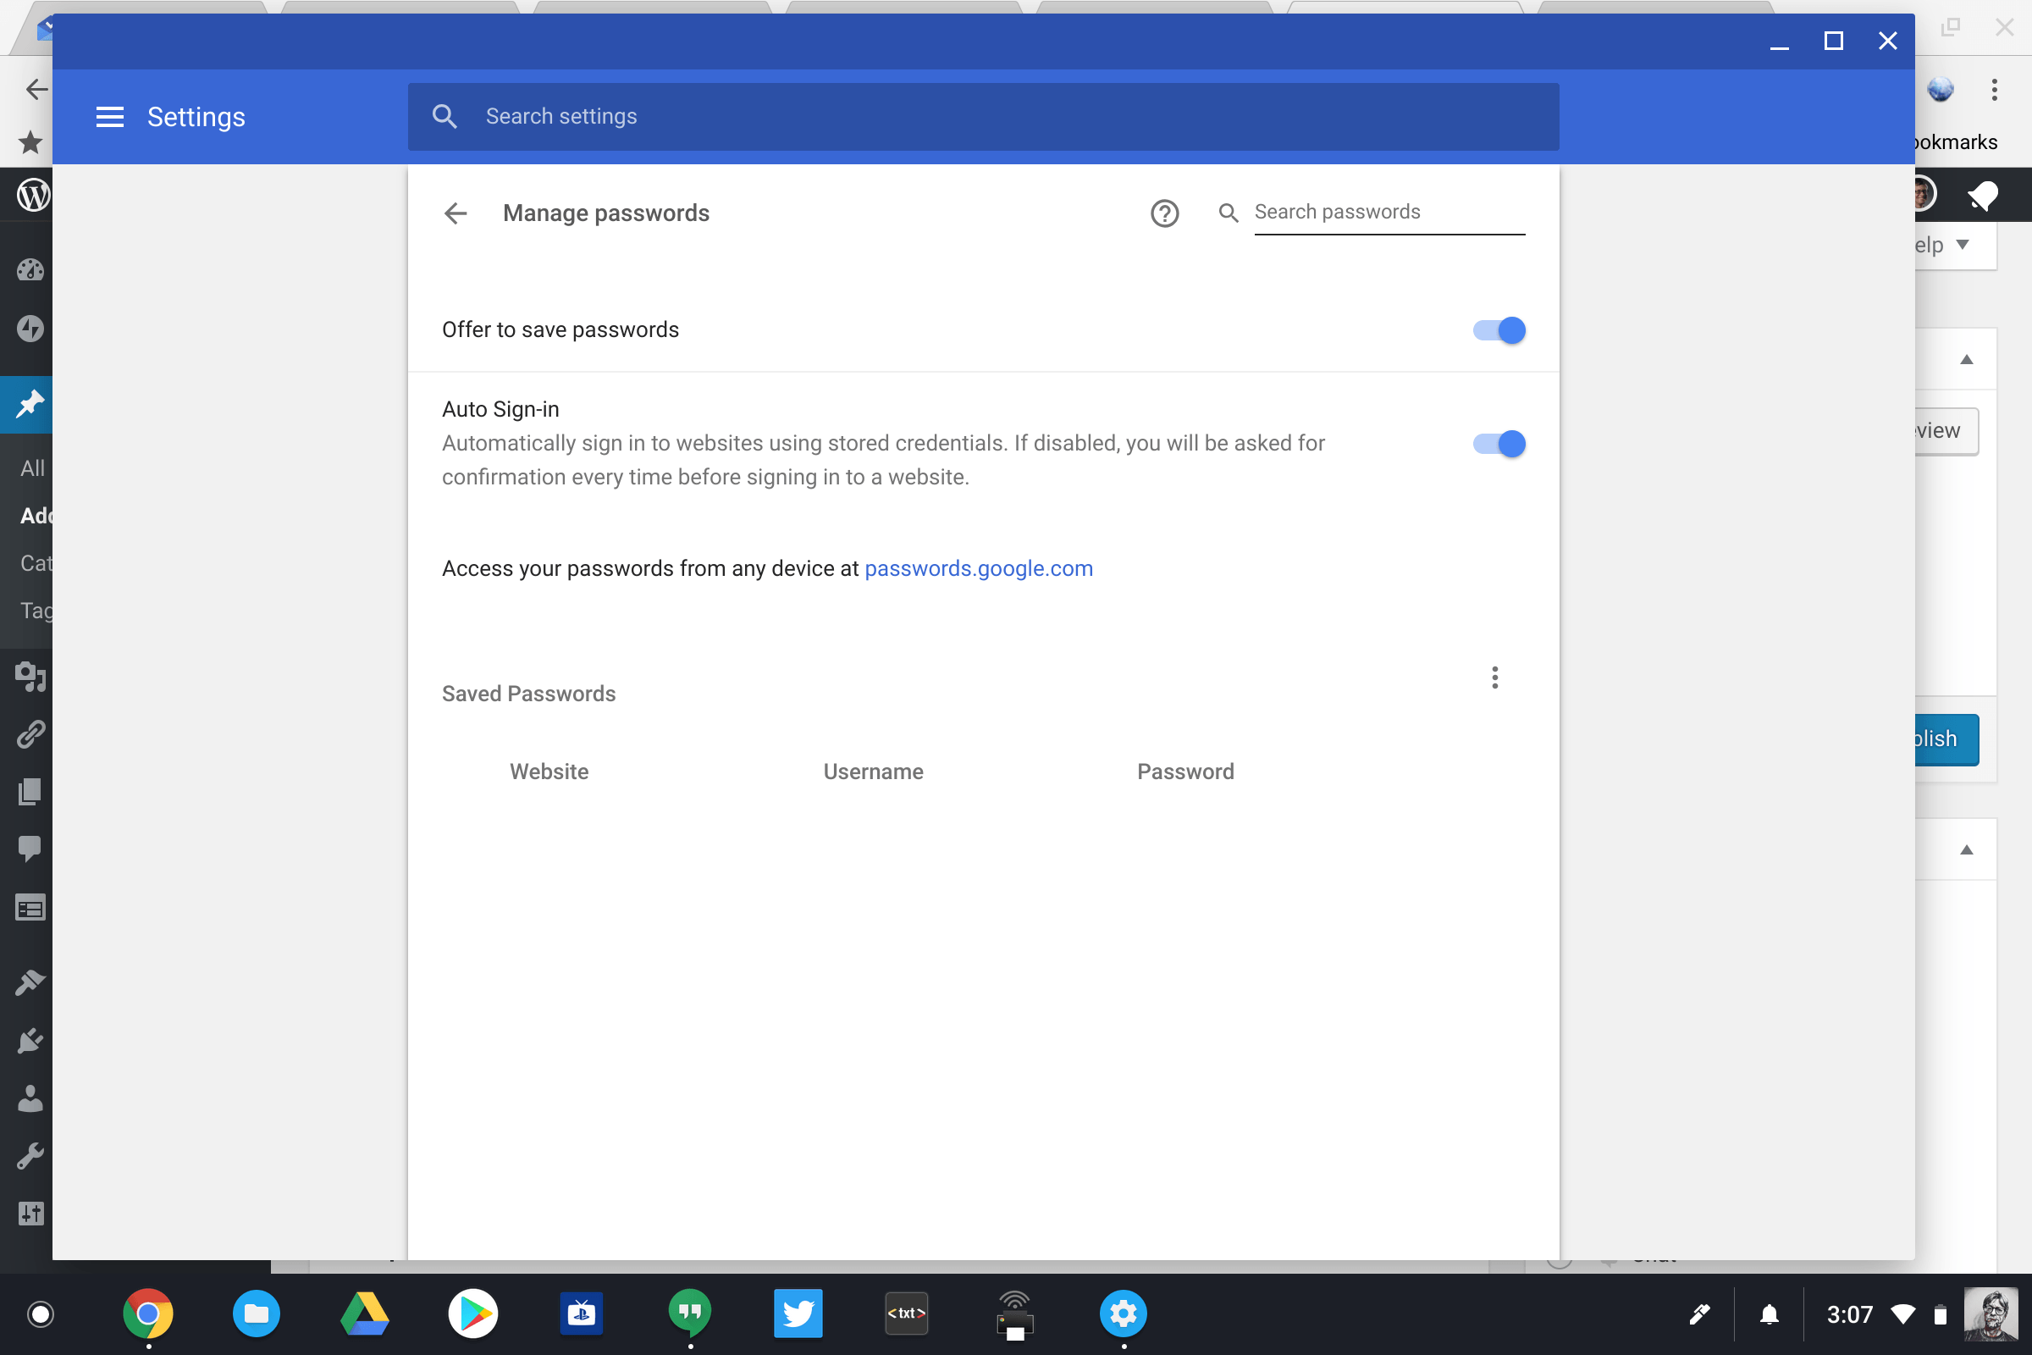2032x1355 pixels.
Task: Click the globe extension icon in browser toolbar
Action: click(x=1941, y=89)
